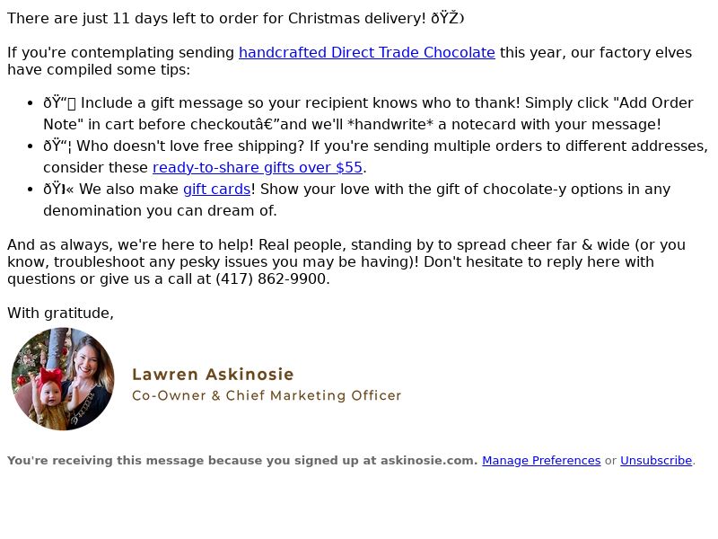Image resolution: width=718 pixels, height=539 pixels.
Task: Click the Unsubscribe link
Action: (656, 461)
